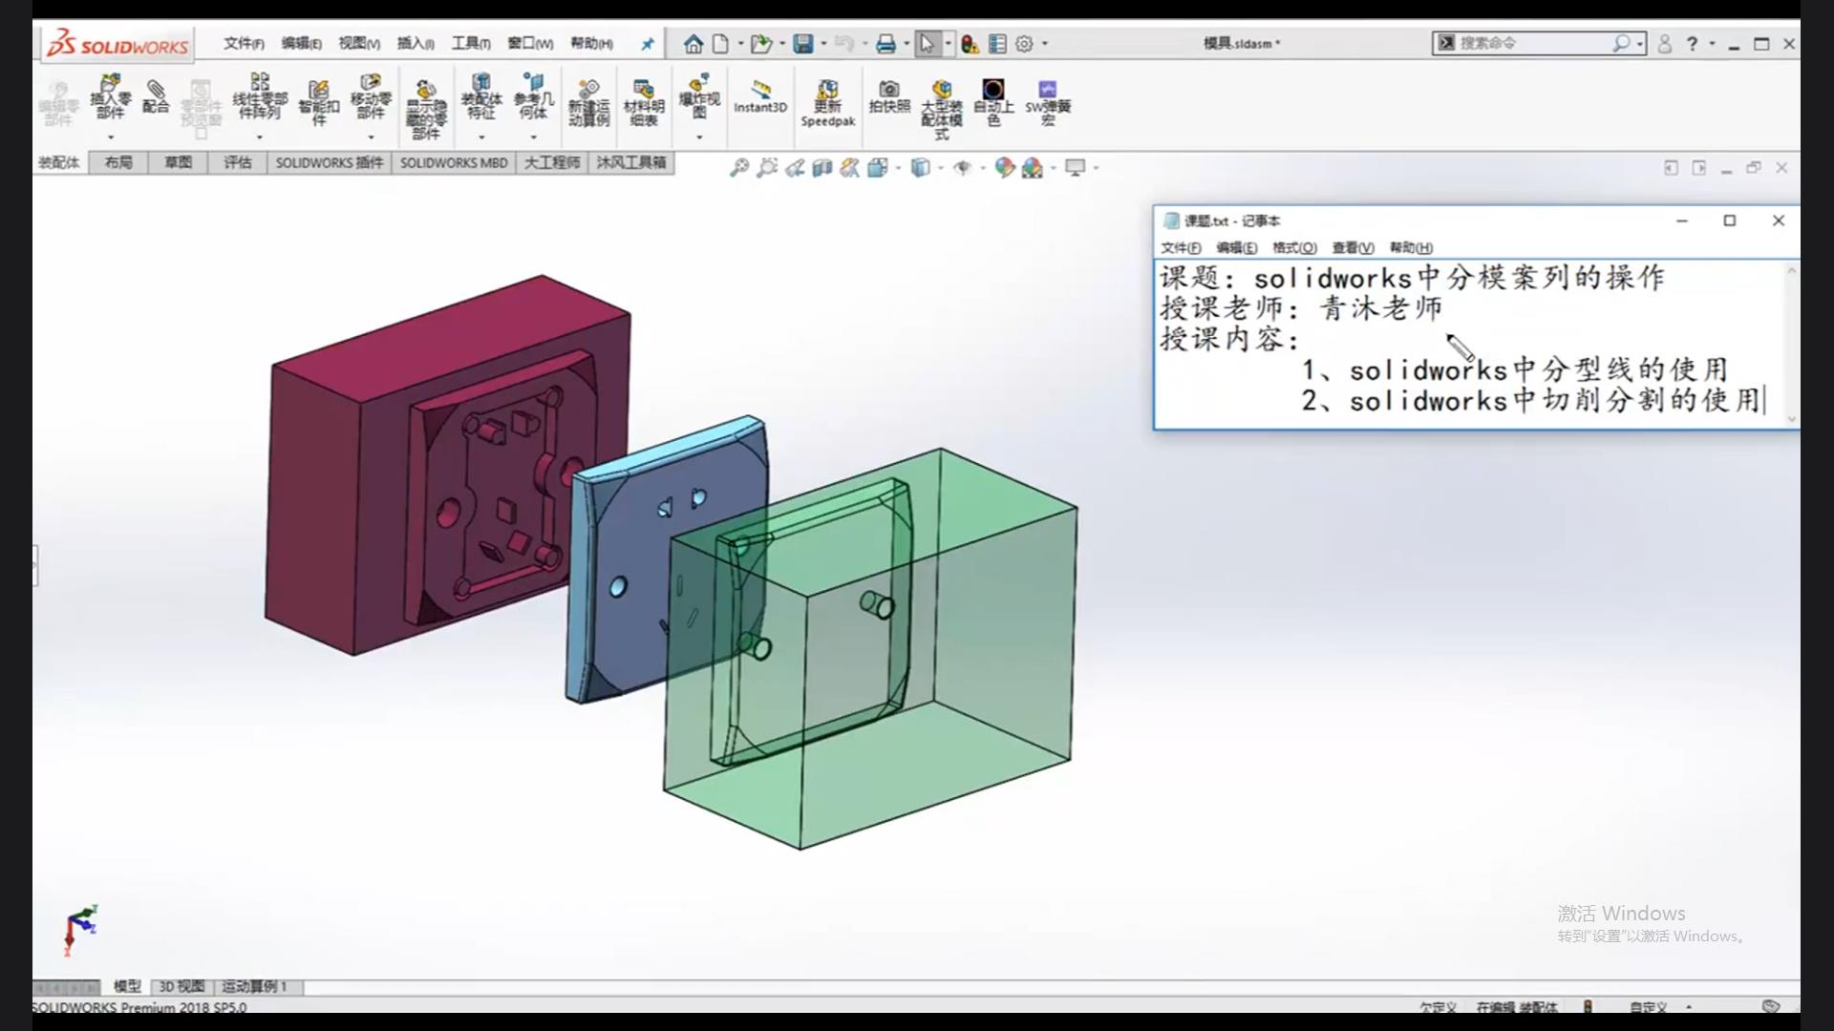Image resolution: width=1834 pixels, height=1031 pixels.
Task: Open 查看(V) menu in Notepad
Action: [1353, 247]
